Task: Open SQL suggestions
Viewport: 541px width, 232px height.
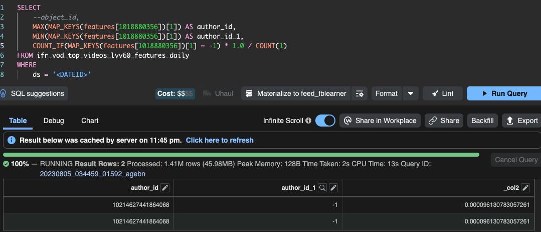Action: (x=34, y=93)
